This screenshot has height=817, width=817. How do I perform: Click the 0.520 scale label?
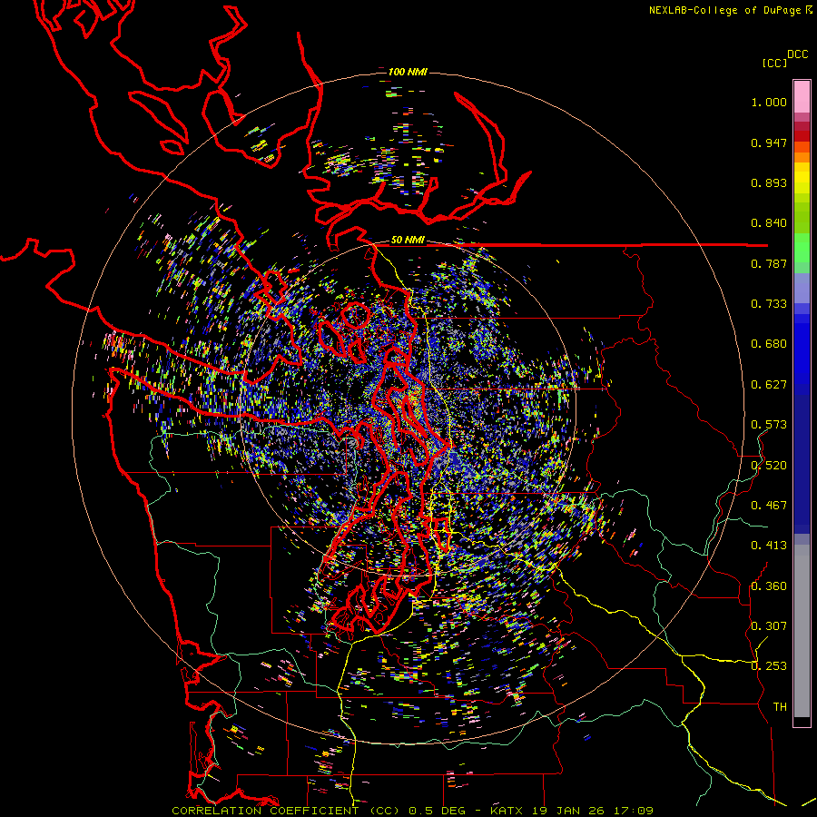click(769, 466)
